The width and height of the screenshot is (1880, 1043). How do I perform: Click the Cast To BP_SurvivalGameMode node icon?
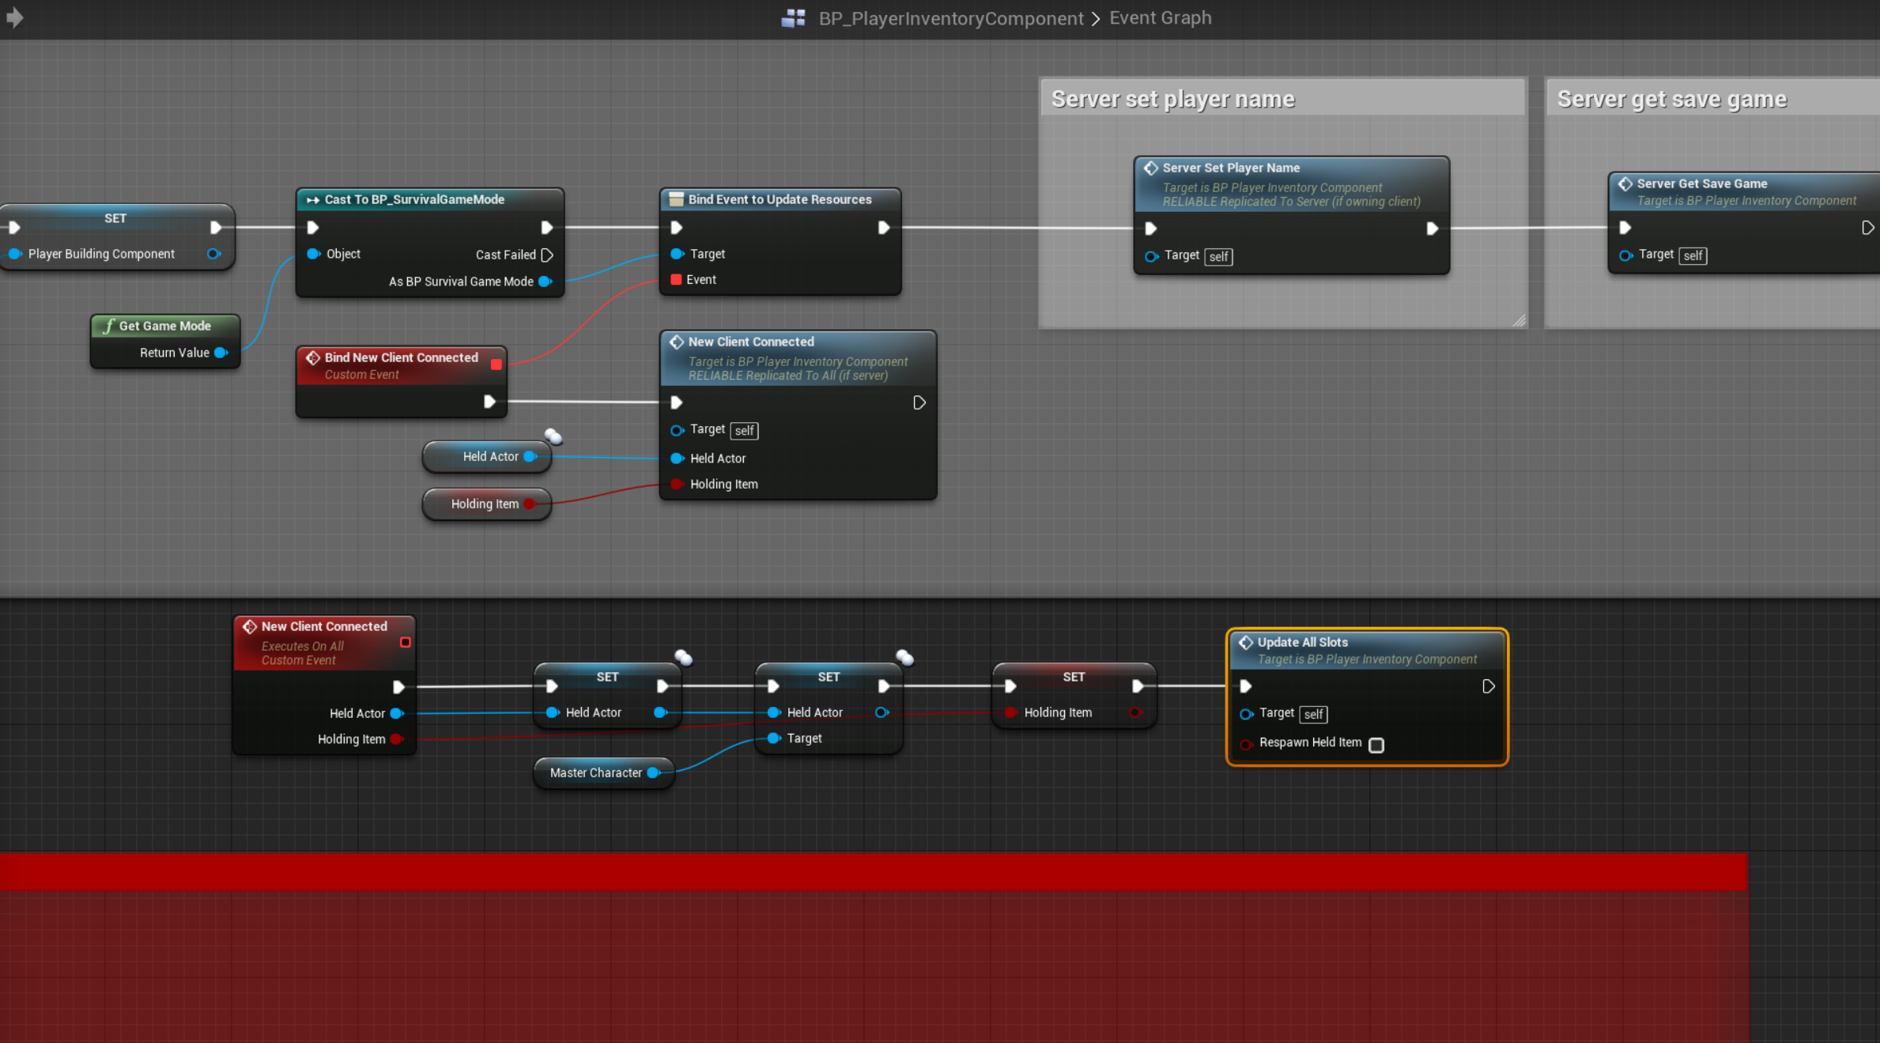(313, 200)
